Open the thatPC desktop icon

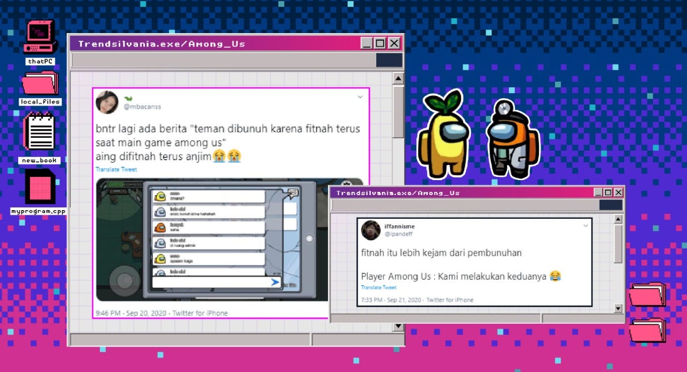pyautogui.click(x=40, y=38)
